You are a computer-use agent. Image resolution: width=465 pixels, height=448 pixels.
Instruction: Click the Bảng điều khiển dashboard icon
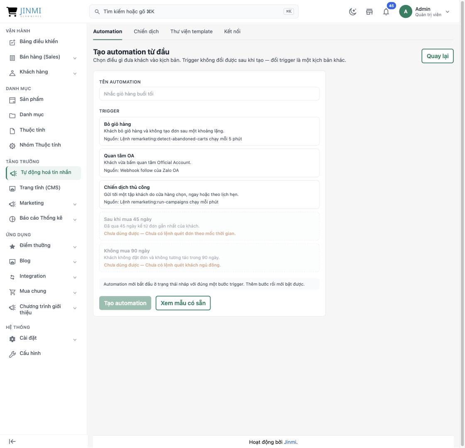click(12, 42)
